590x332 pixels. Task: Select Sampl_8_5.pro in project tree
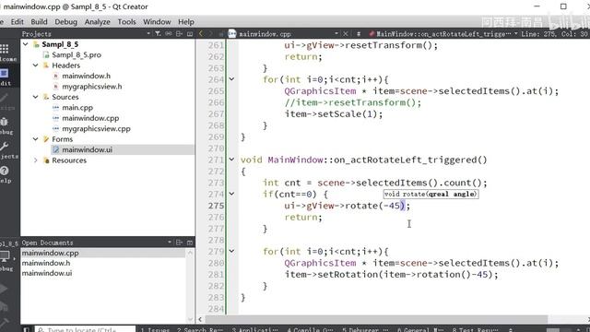[77, 55]
